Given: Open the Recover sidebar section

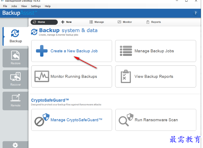Looking at the screenshot, I should (16, 79).
